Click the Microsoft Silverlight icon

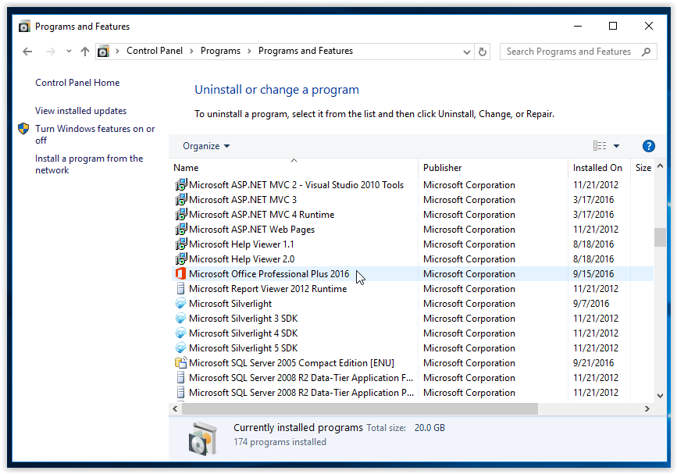[181, 304]
